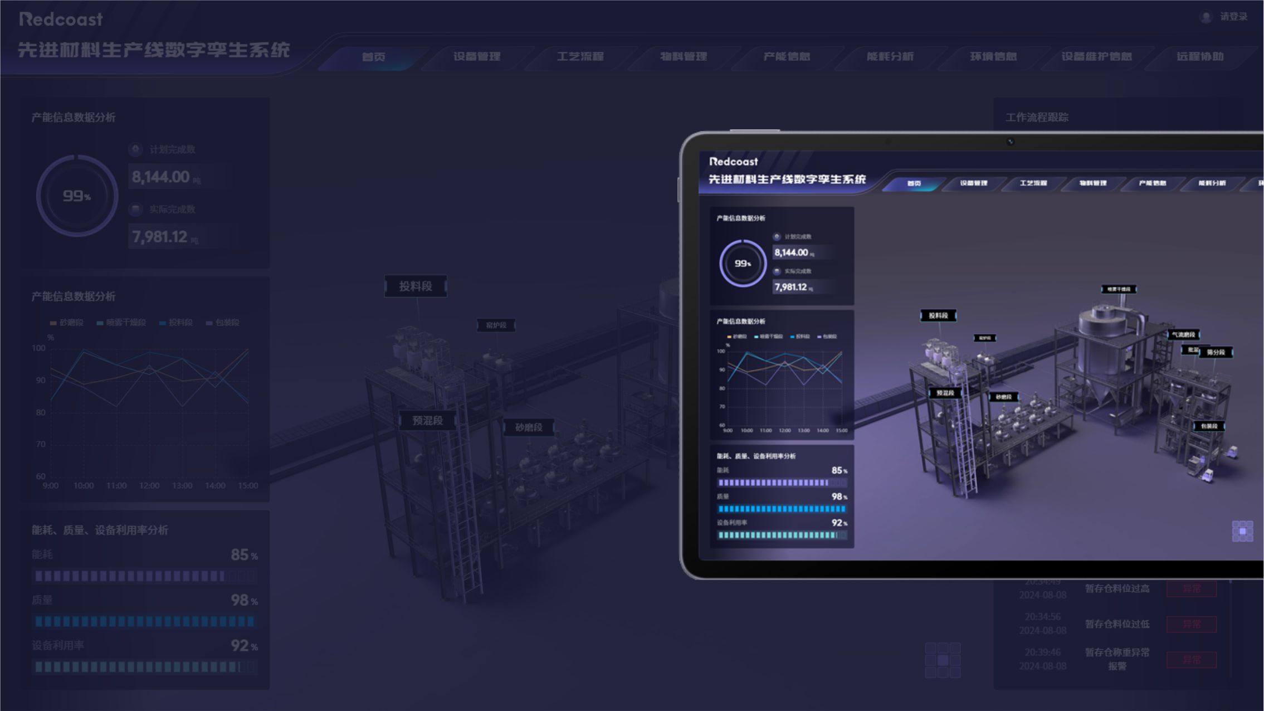The image size is (1264, 711).
Task: Click the 质量 98% progress bar in the background panel
Action: coord(144,621)
